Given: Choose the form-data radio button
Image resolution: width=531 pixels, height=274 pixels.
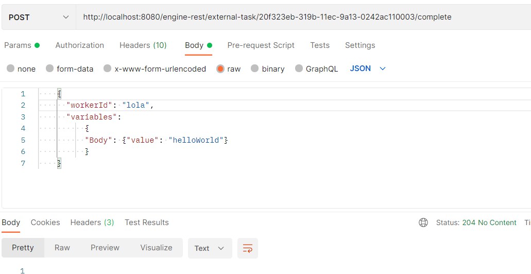Looking at the screenshot, I should coord(50,68).
